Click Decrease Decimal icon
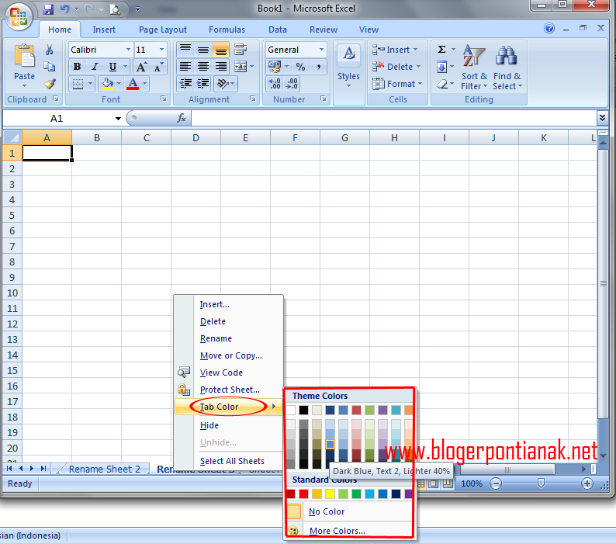This screenshot has height=544, width=616. coord(292,83)
